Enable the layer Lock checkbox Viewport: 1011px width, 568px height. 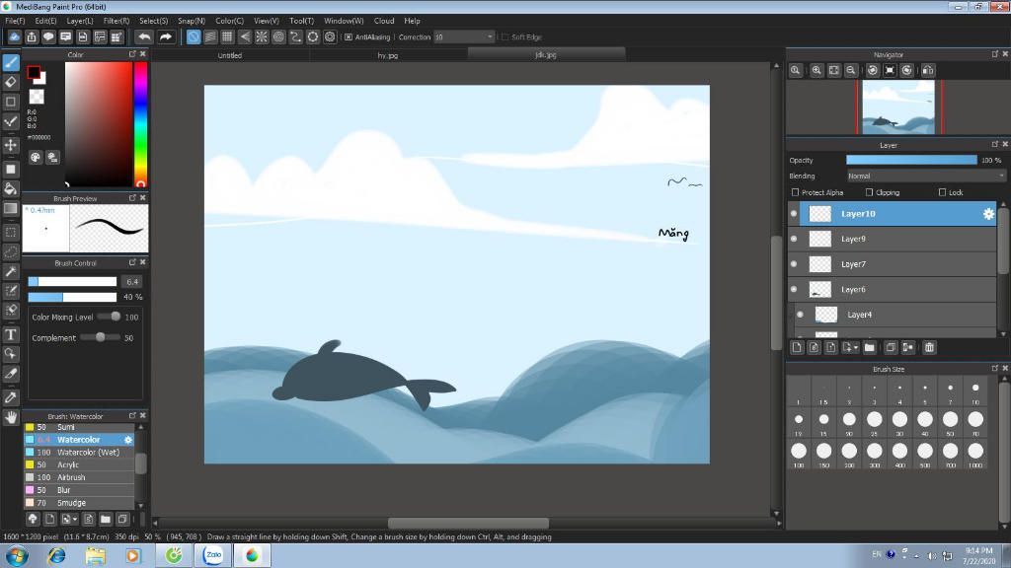point(942,192)
